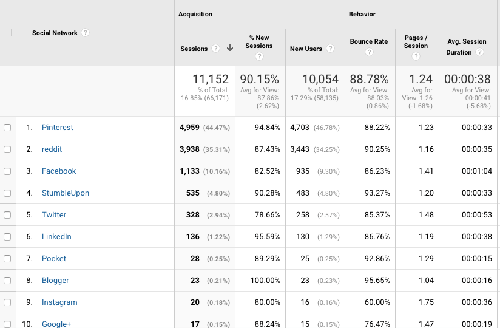Sort by the Bounce Rate column header
The width and height of the screenshot is (500, 328).
pos(368,41)
